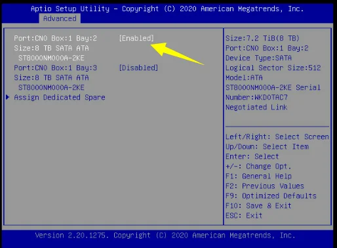This screenshot has width=337, height=248.
Task: Click the Port:CN0 Box:1 Bay:2 help panel line
Action: pos(267,48)
